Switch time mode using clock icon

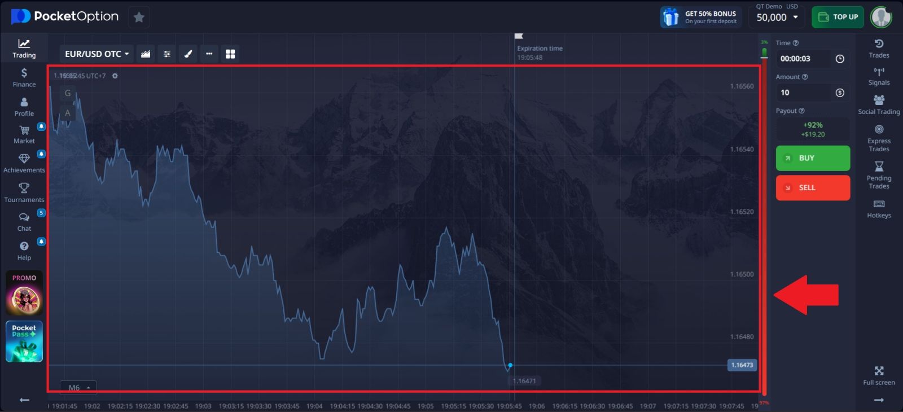tap(840, 59)
